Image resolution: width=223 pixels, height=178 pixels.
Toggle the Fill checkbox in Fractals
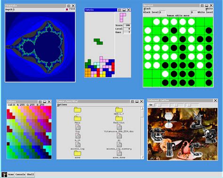67,9
